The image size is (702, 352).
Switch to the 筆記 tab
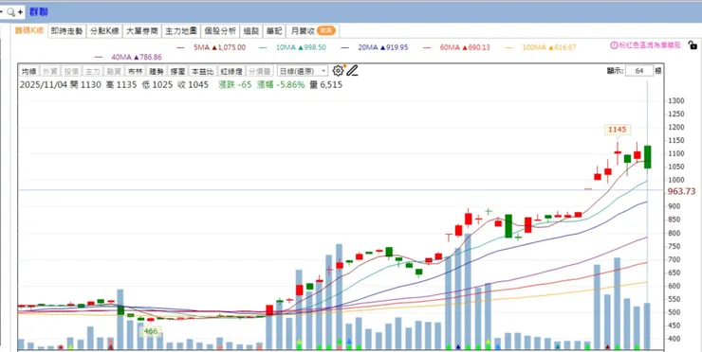274,31
